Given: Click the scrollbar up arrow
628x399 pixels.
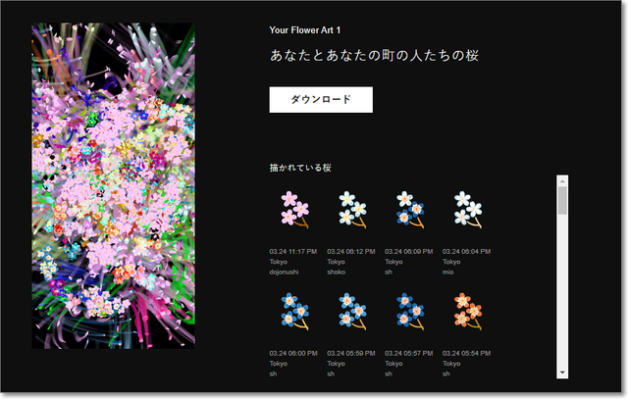Looking at the screenshot, I should 562,181.
